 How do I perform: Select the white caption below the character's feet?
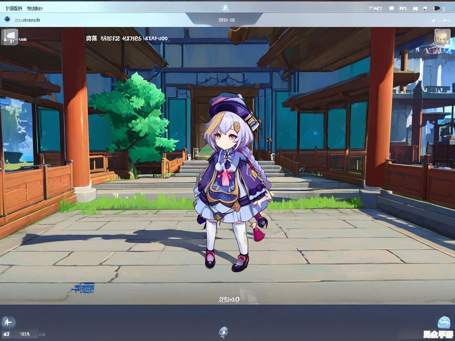click(x=229, y=299)
